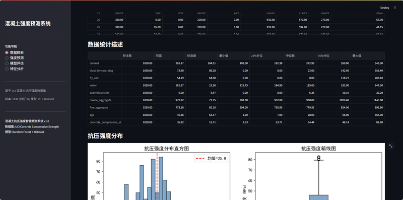Screen dimensions: 403x200
Task: Click the fullscreen expand icon beside the chart
Action: (x=391, y=146)
